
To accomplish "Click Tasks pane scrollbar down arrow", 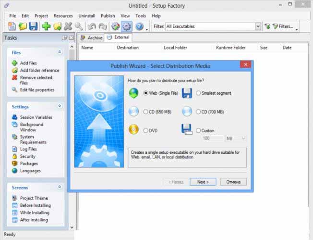I will 72,227.
